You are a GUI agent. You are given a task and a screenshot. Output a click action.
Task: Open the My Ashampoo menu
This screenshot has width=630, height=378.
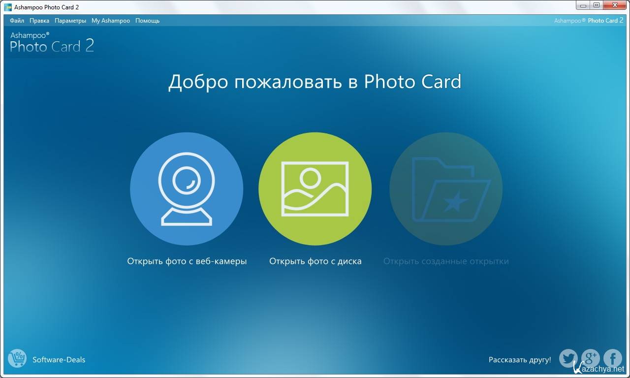(111, 21)
